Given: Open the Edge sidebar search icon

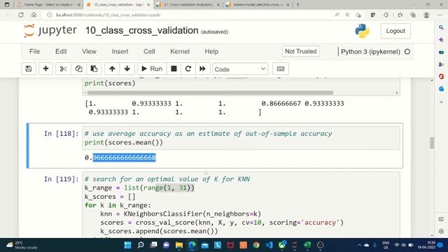Looking at the screenshot, I should click(441, 27).
